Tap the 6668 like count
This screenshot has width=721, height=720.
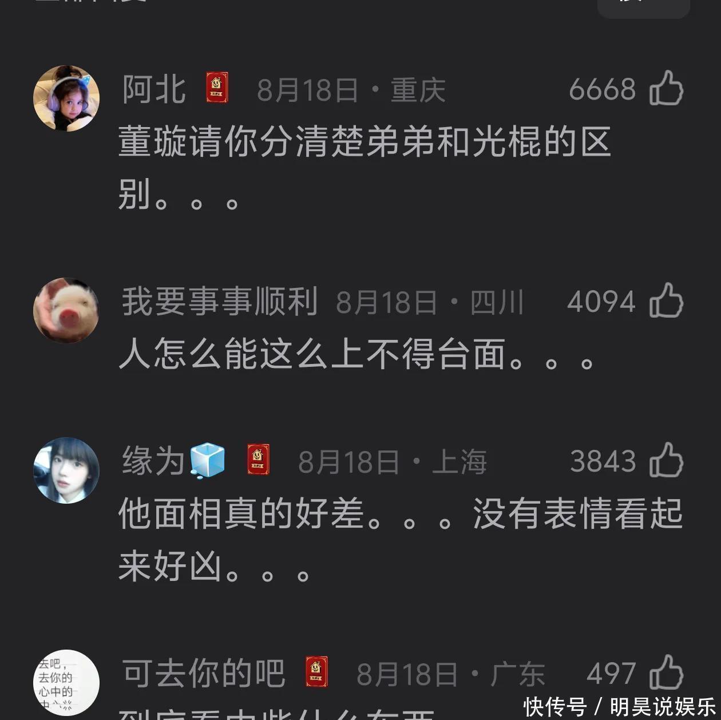[x=602, y=89]
